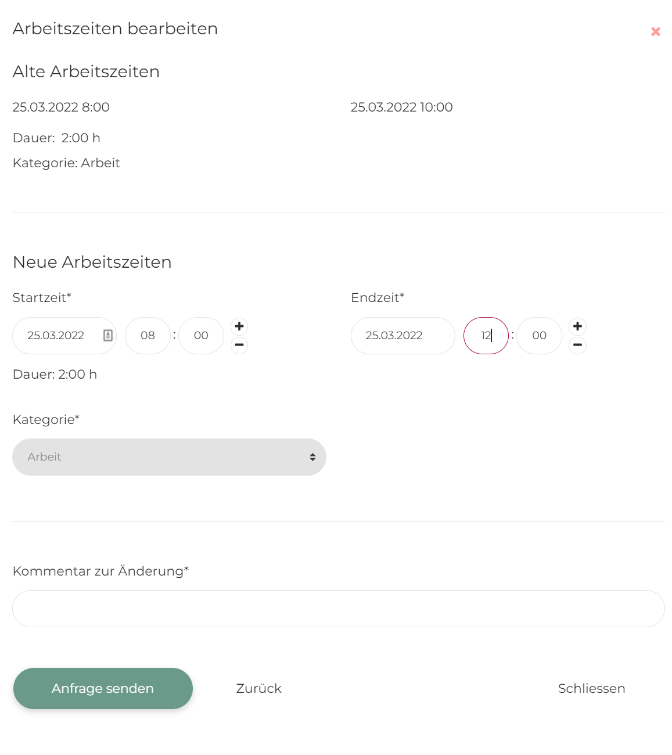Click into the Kommentar zur Änderung text box
This screenshot has width=672, height=755.
point(338,609)
